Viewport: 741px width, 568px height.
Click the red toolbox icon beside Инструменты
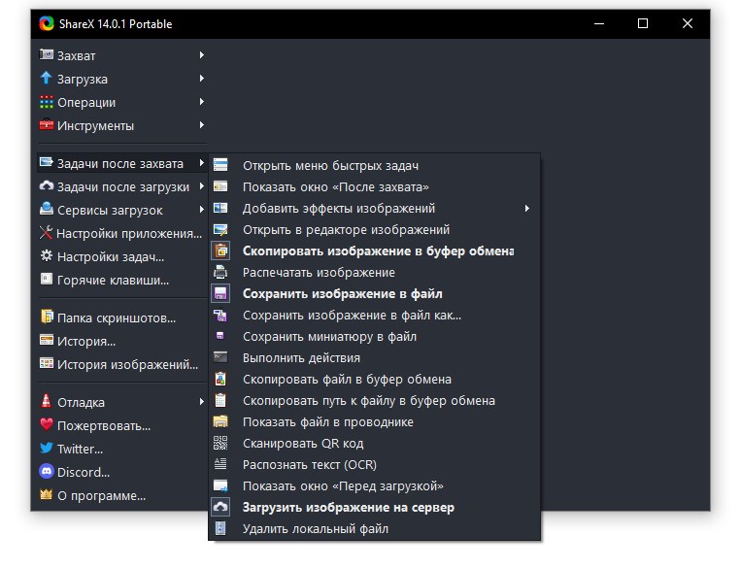coord(47,124)
